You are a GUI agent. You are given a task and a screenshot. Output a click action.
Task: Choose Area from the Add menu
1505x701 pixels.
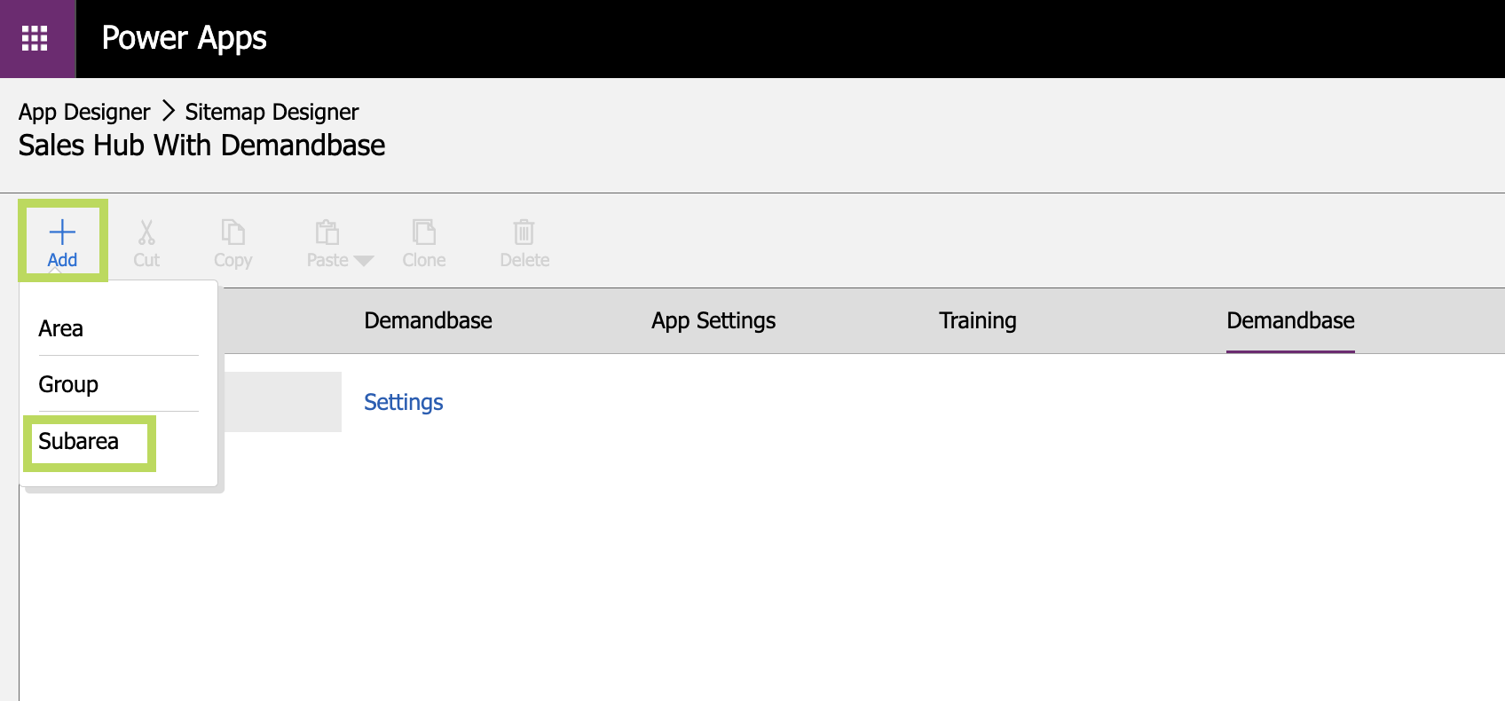[x=61, y=328]
